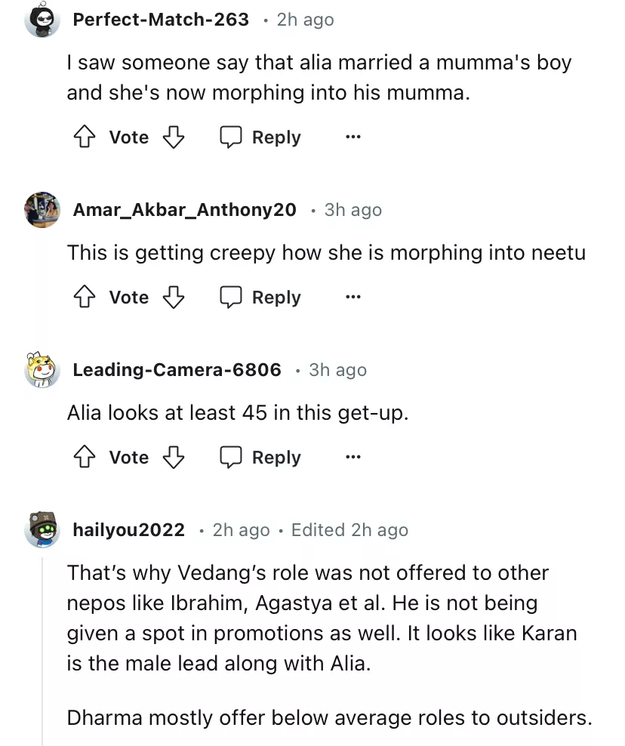Image resolution: width=625 pixels, height=746 pixels.
Task: Open username link hailyou2022
Action: pos(128,530)
